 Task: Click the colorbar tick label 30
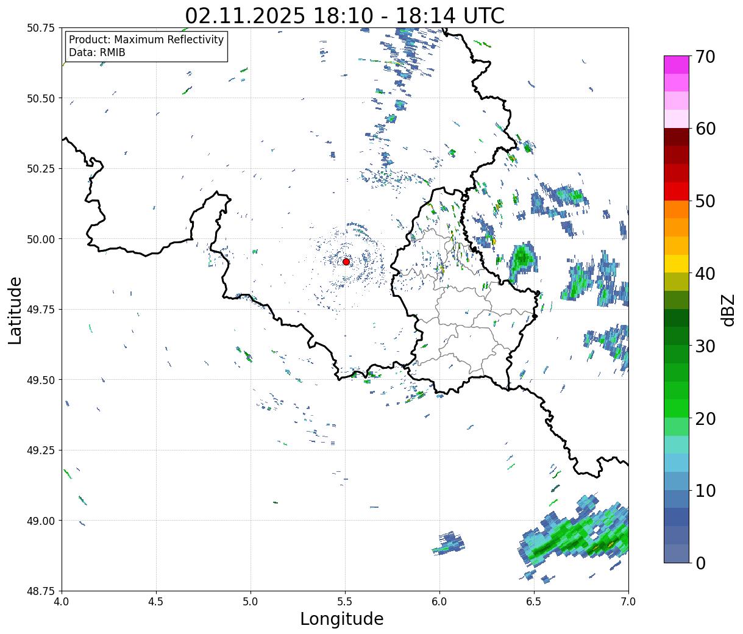(705, 346)
